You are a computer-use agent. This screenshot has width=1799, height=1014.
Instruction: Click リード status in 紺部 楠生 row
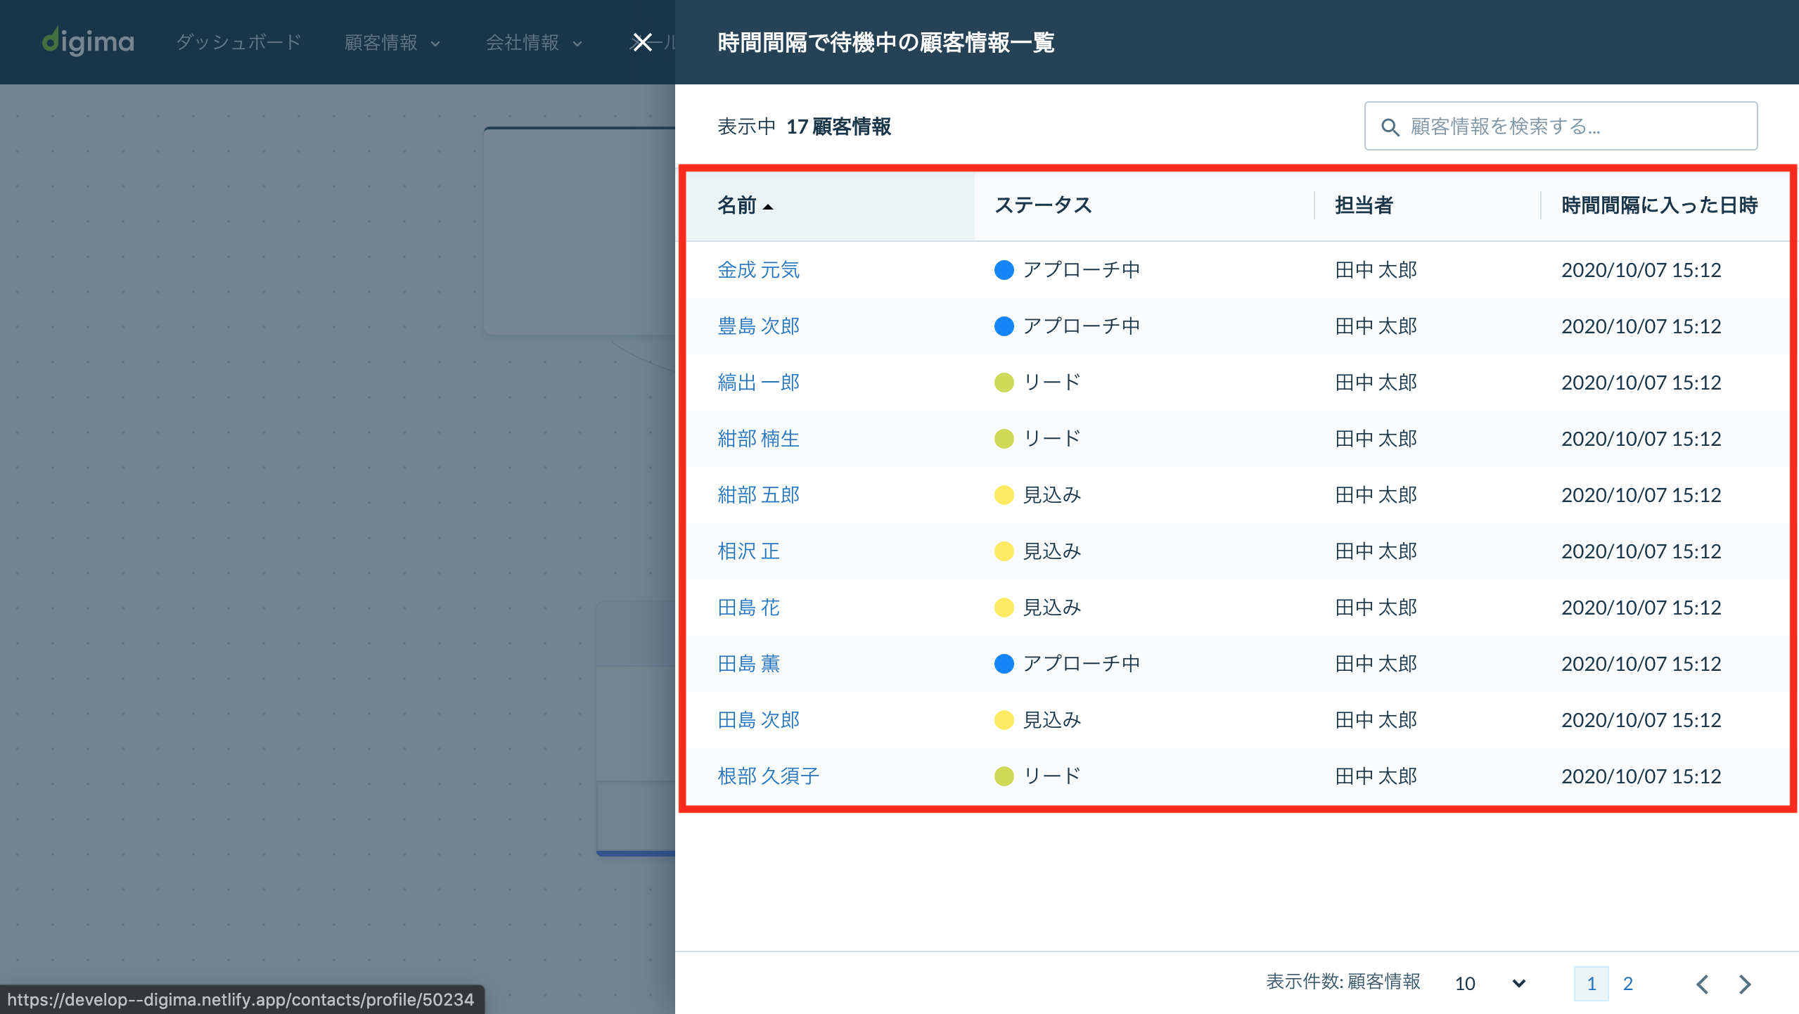pos(1052,439)
